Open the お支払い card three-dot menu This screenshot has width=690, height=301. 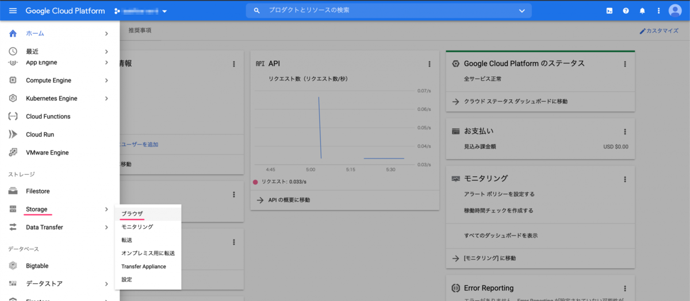pyautogui.click(x=625, y=132)
